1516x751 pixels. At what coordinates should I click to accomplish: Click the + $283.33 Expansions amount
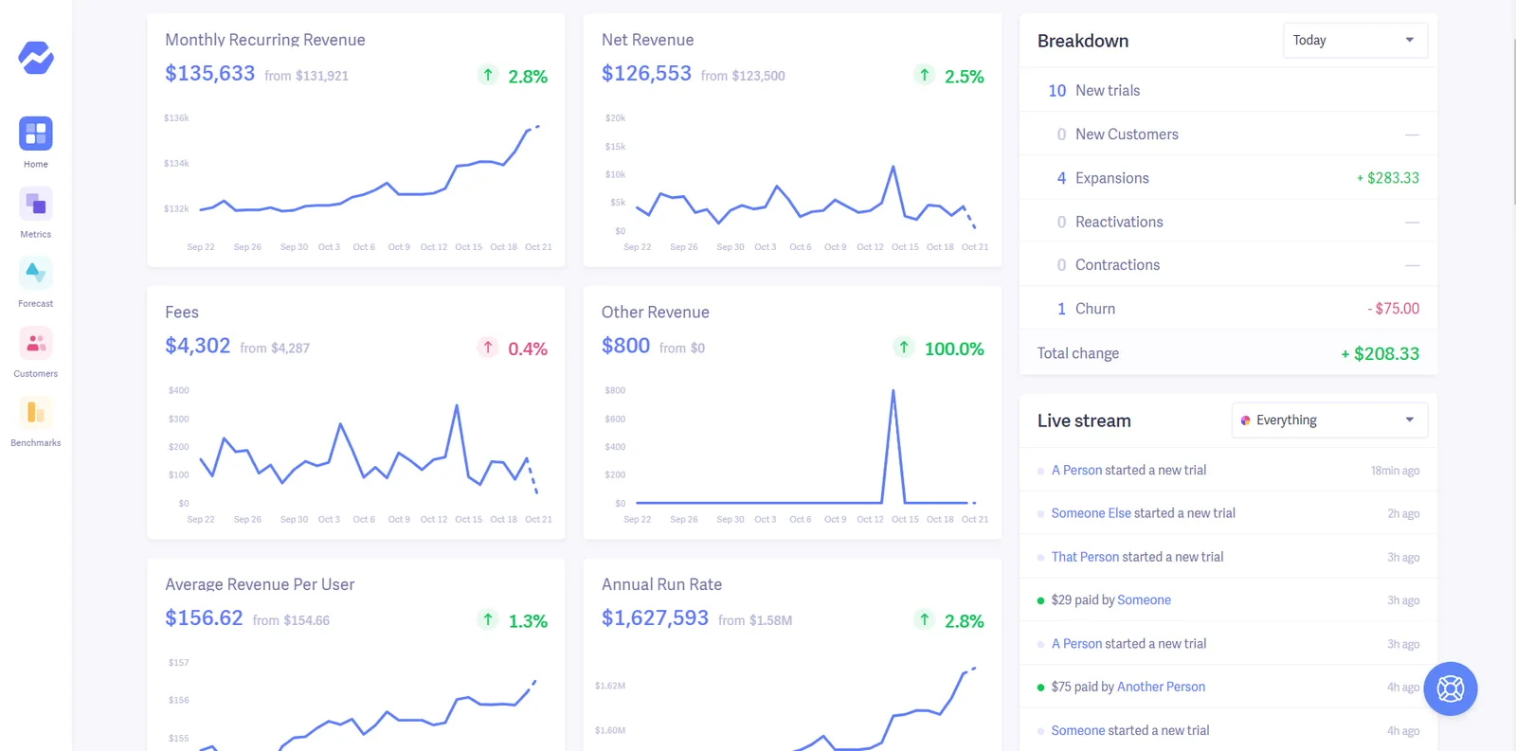click(x=1388, y=178)
